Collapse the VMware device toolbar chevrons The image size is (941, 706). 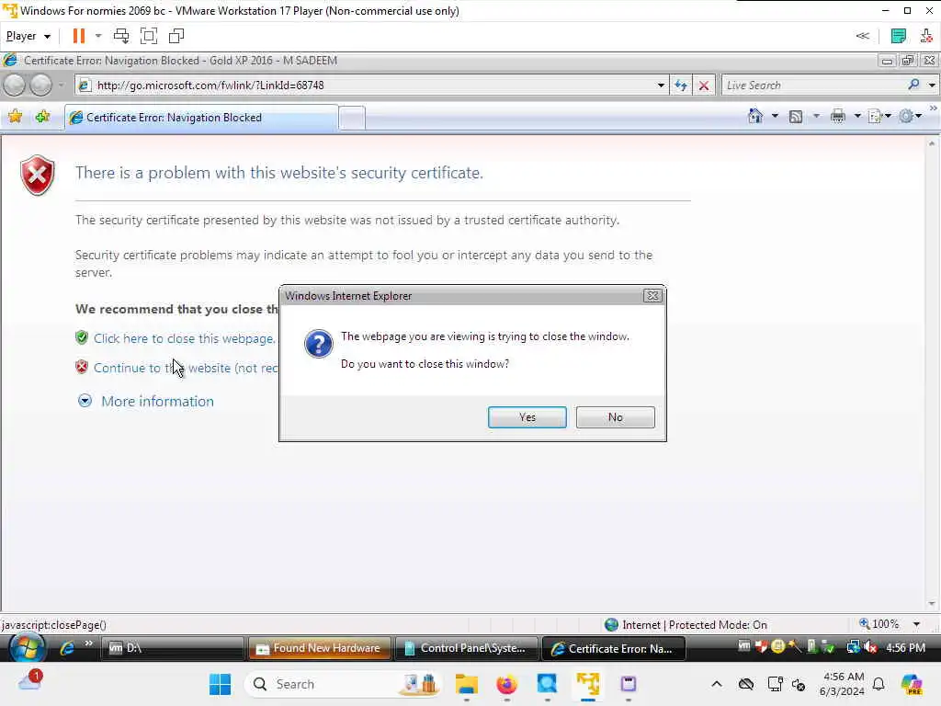click(862, 36)
